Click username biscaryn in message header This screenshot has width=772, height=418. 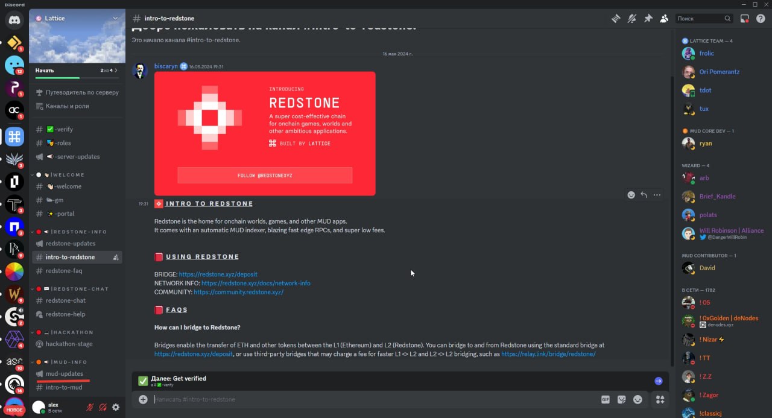[x=166, y=66]
